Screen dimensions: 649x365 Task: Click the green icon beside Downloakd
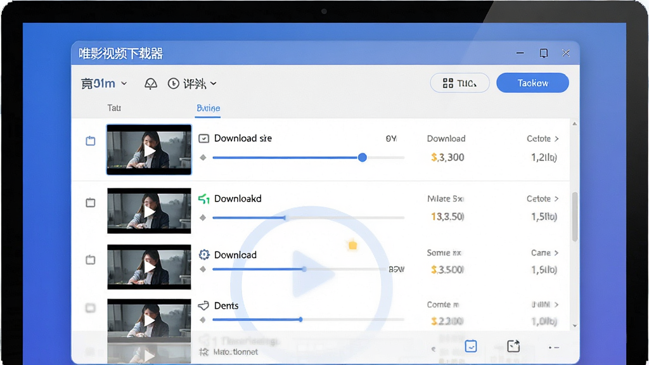click(x=203, y=199)
